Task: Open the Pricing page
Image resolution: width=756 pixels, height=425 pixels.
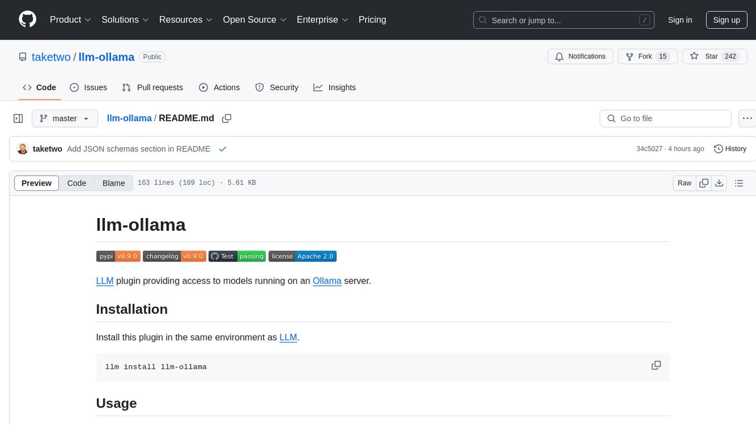Action: coord(372,19)
